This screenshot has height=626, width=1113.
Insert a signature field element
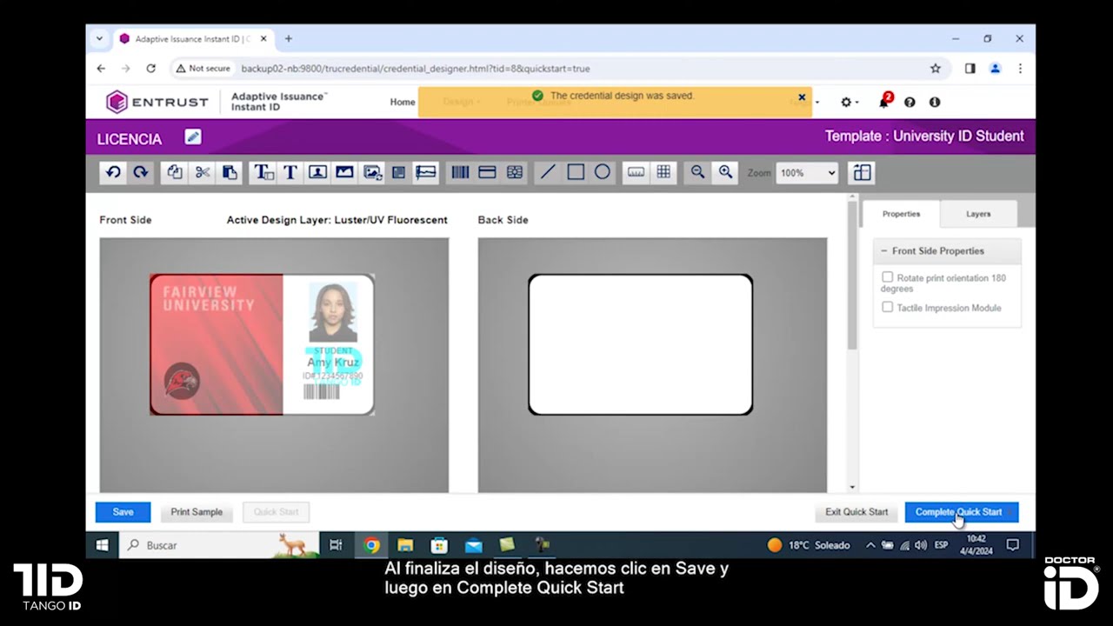pyautogui.click(x=425, y=172)
